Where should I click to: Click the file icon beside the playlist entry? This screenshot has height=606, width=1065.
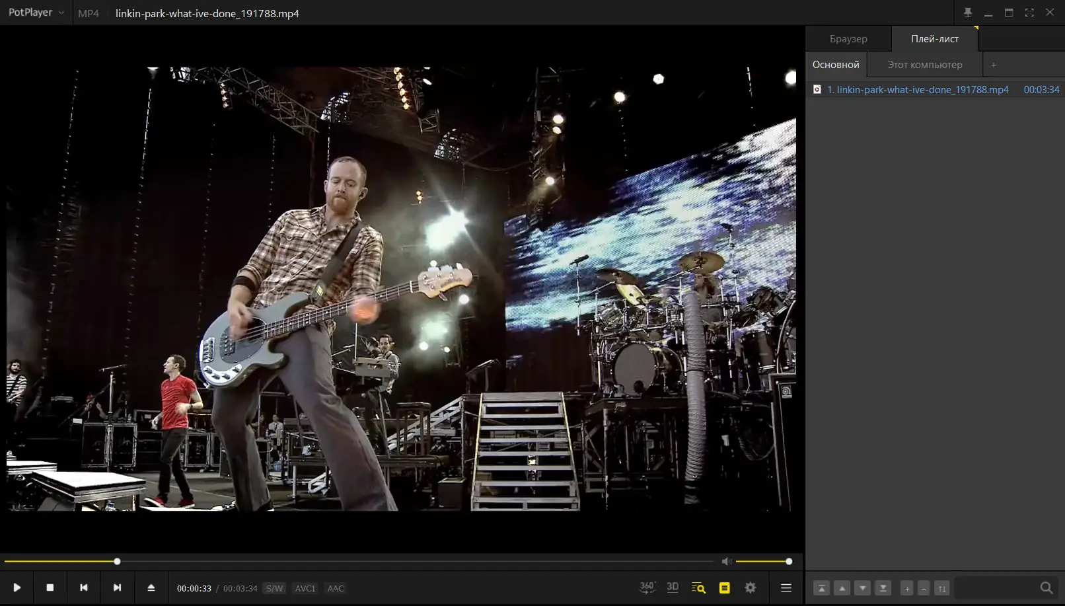(817, 89)
